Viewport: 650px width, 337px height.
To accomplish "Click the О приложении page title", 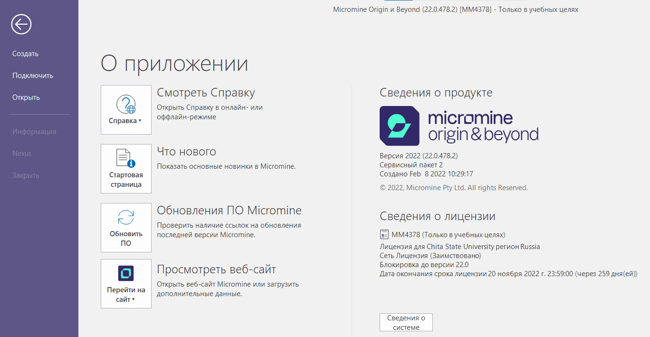I will [174, 64].
